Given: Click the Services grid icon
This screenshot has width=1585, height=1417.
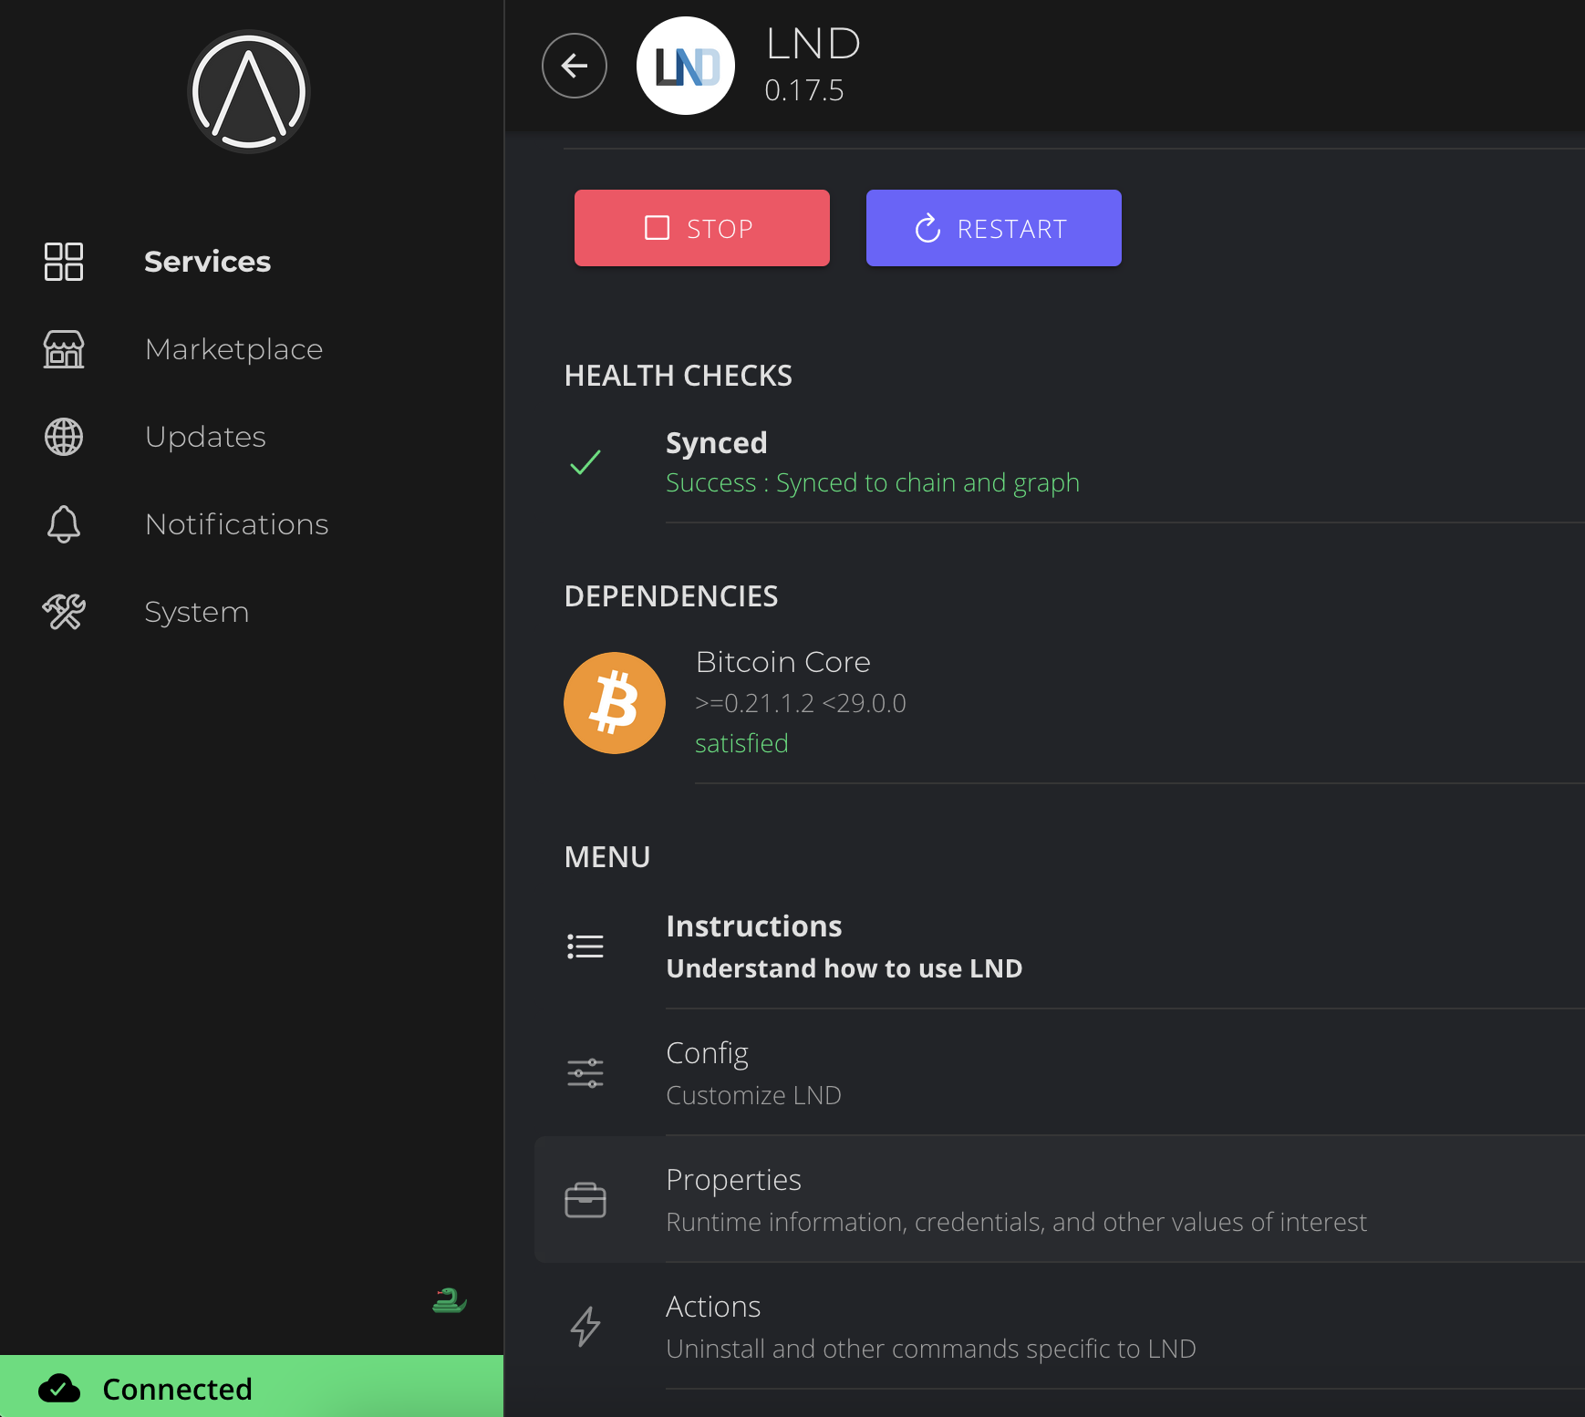Looking at the screenshot, I should point(64,262).
